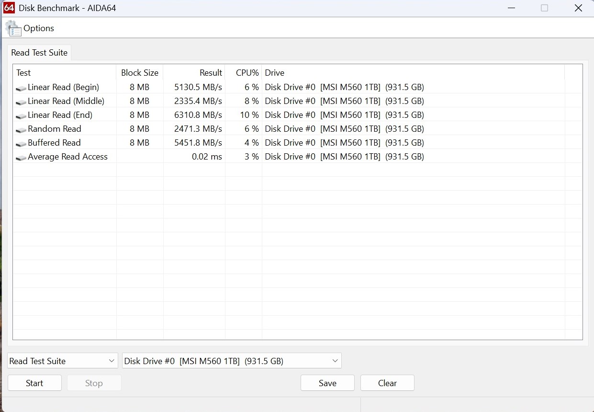The width and height of the screenshot is (594, 412).
Task: Click the 4 % CPU value
Action: point(252,143)
